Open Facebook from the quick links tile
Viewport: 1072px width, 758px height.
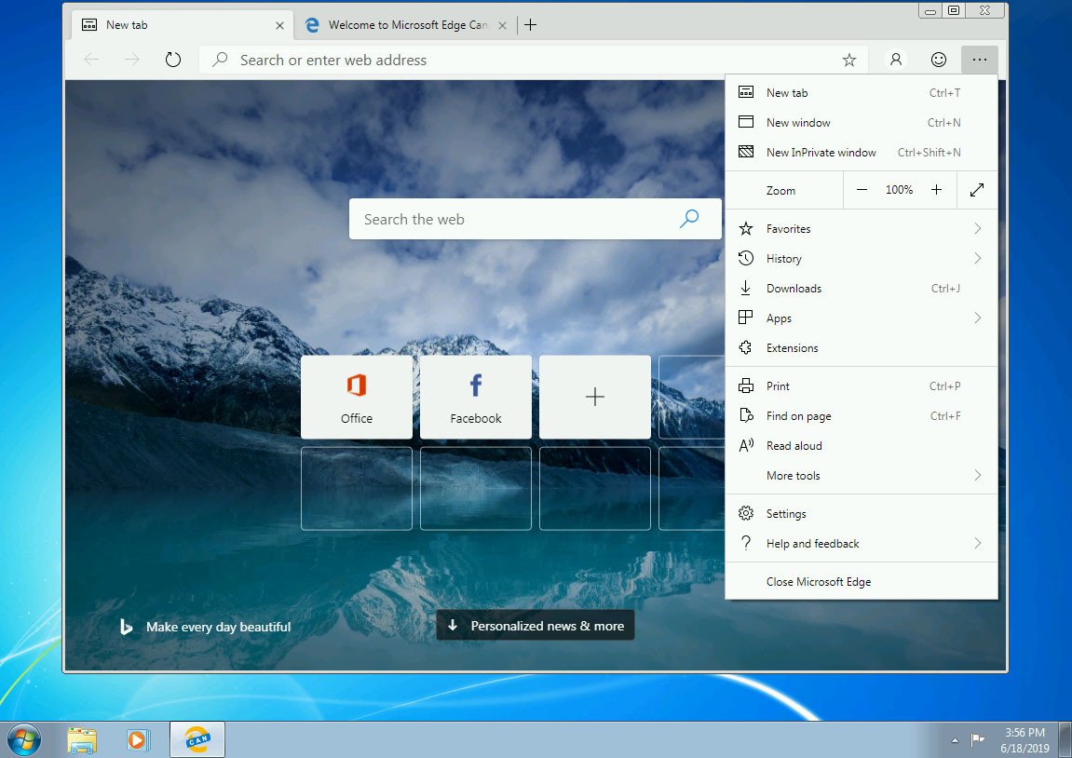pos(475,397)
